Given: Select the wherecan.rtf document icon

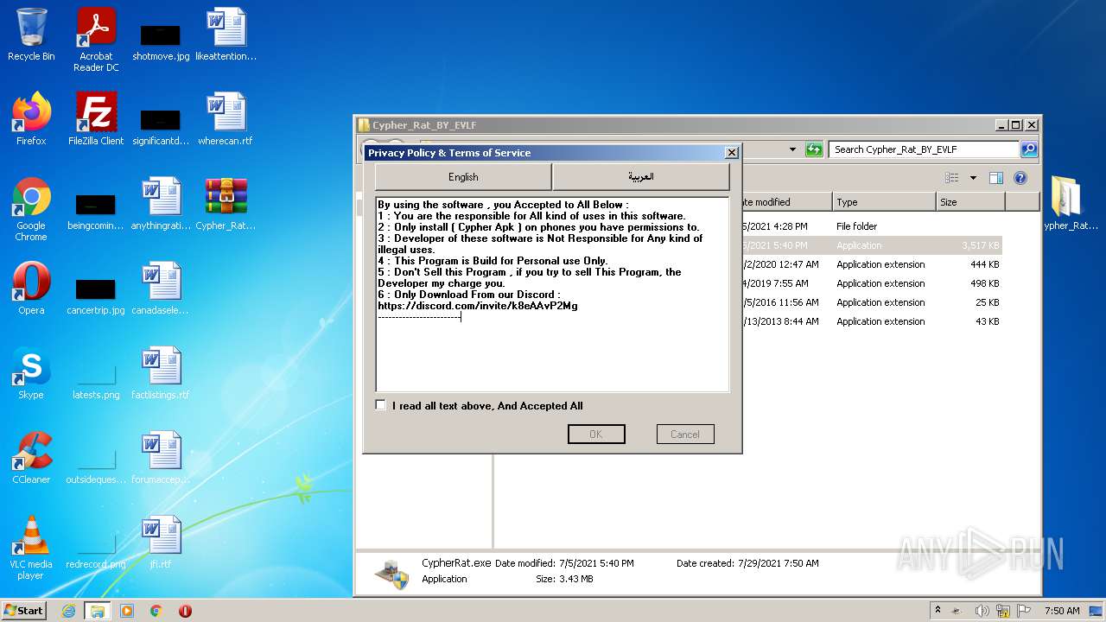Looking at the screenshot, I should [x=226, y=119].
